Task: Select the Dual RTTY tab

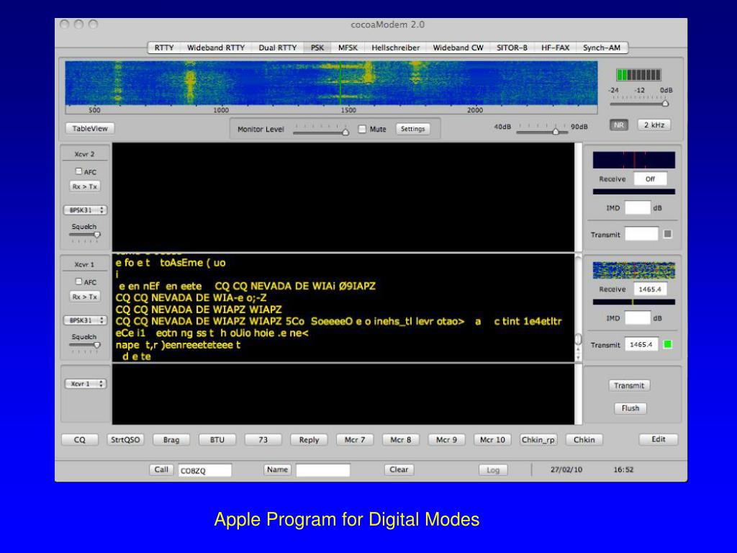Action: click(277, 48)
